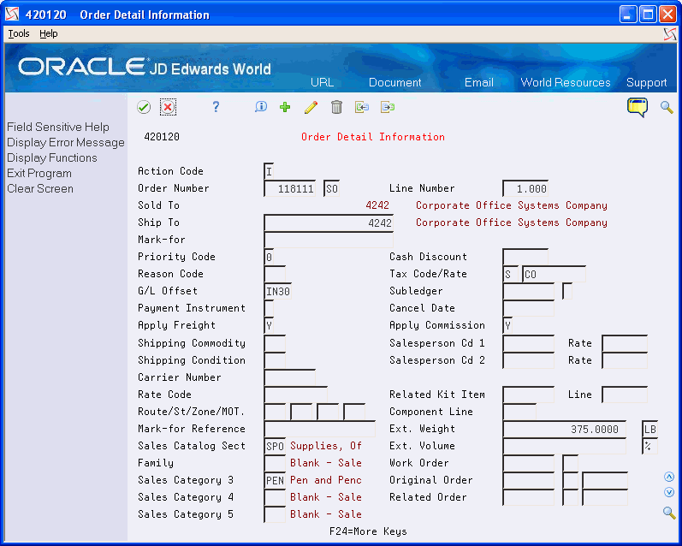Click the F24=More Keys text

pyautogui.click(x=368, y=531)
